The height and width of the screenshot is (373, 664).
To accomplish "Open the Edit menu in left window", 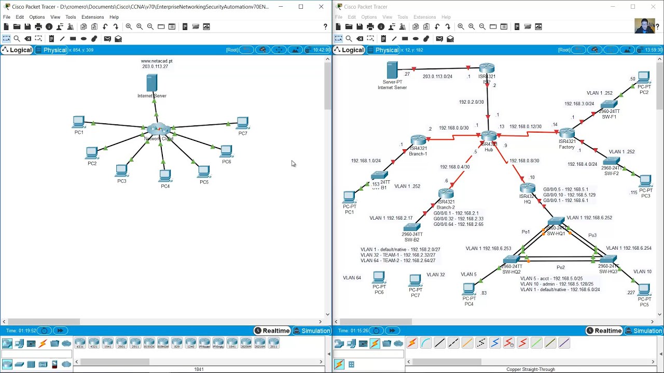I will tap(20, 17).
